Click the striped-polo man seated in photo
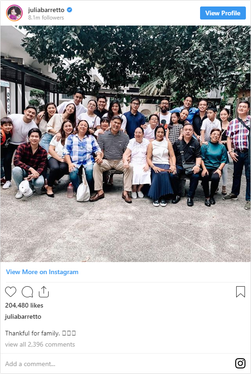The width and height of the screenshot is (251, 374). (113, 157)
